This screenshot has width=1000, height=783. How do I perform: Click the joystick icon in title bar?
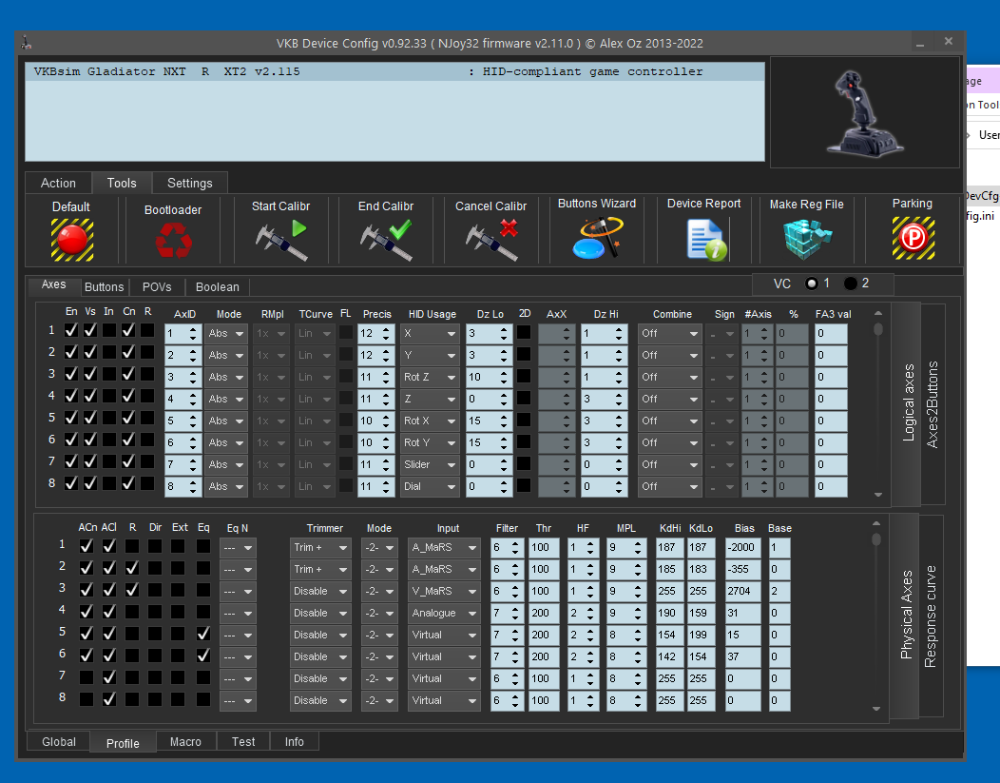pos(27,44)
